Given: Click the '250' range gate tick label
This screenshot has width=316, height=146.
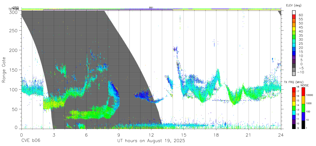Looking at the screenshot, I should [14, 30].
